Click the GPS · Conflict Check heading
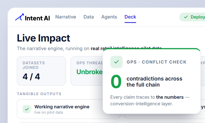This screenshot has height=123, width=205. point(156,62)
